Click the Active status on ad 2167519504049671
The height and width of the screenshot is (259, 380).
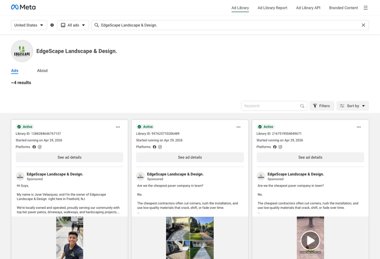(266, 127)
